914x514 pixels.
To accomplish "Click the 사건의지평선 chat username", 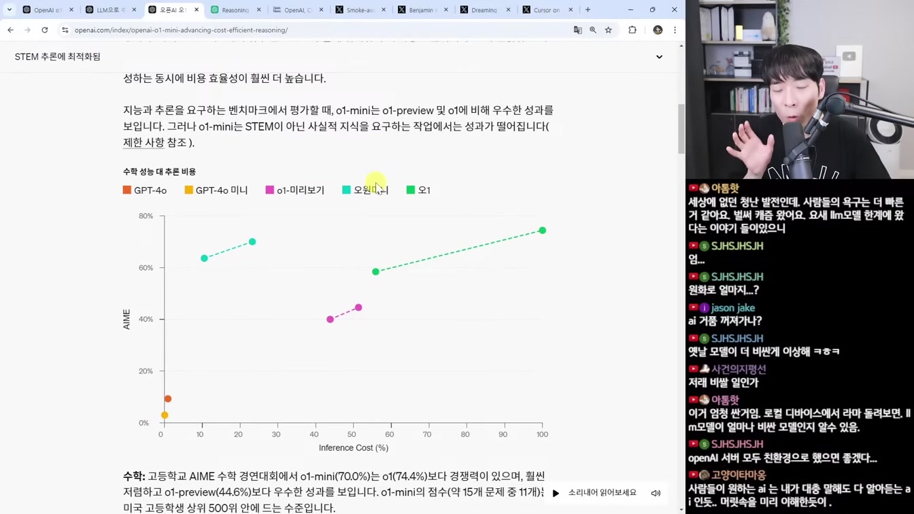I will coord(739,369).
